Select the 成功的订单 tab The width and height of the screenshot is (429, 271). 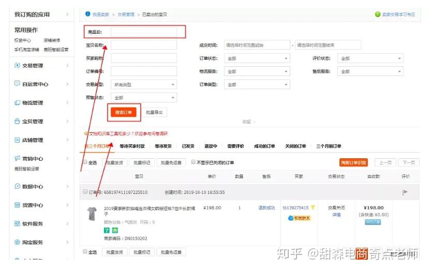click(x=264, y=146)
